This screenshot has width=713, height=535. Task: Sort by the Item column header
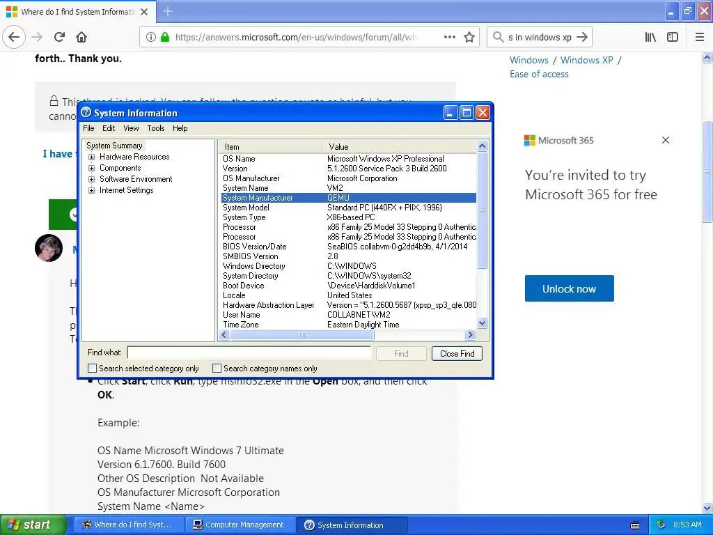click(x=271, y=146)
